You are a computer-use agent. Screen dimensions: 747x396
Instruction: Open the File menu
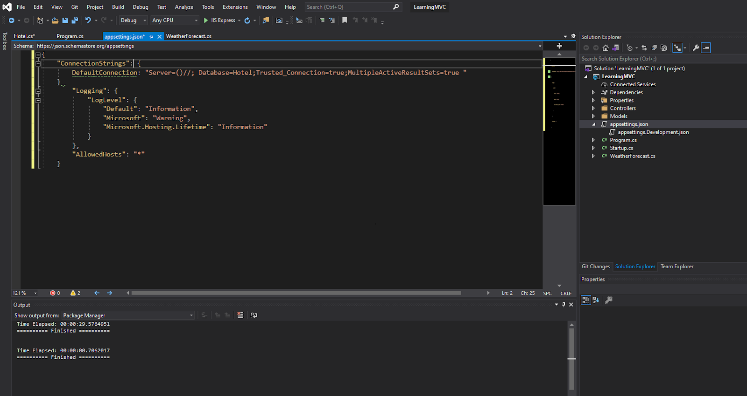[21, 7]
